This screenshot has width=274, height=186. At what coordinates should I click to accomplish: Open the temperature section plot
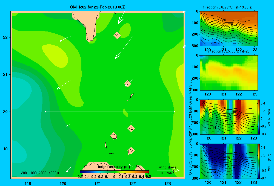tap(229, 29)
